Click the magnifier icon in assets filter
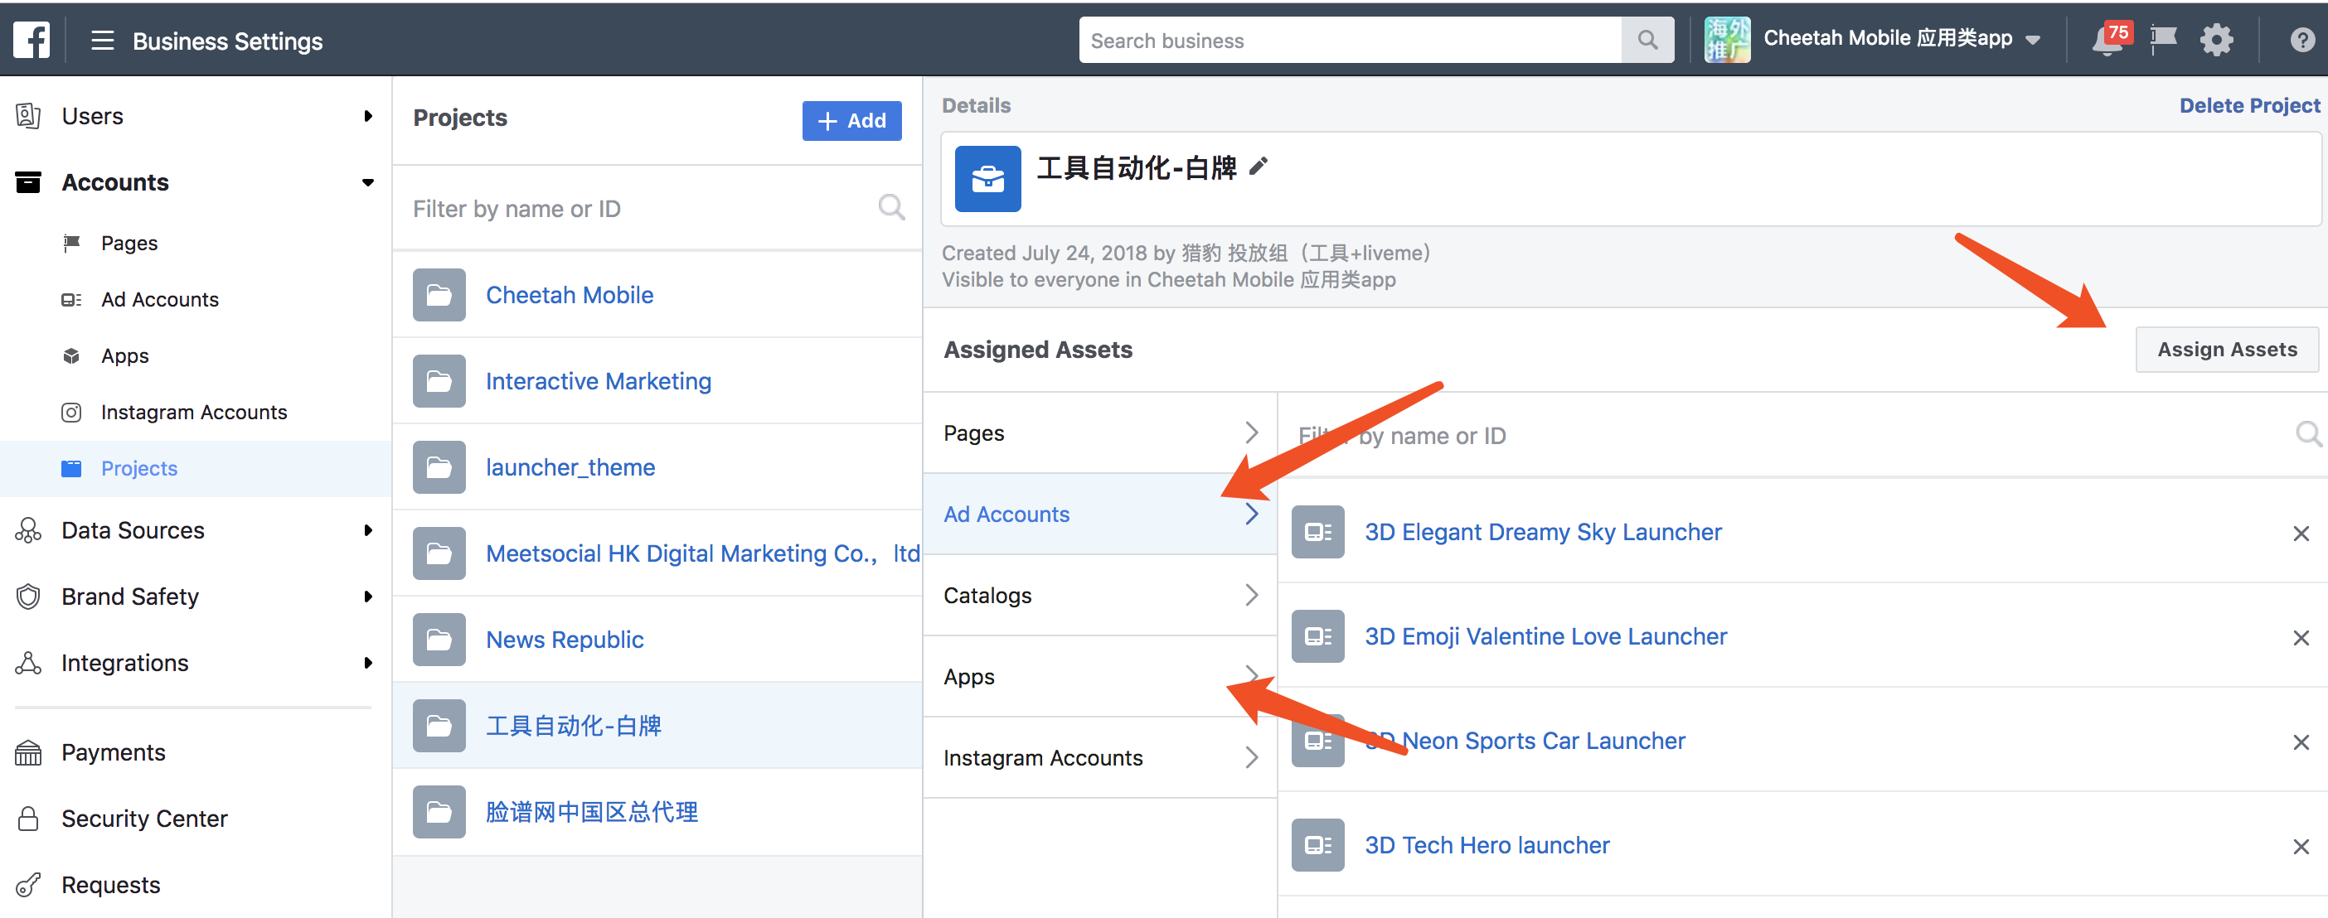Screen dimensions: 2328x918 point(2308,435)
